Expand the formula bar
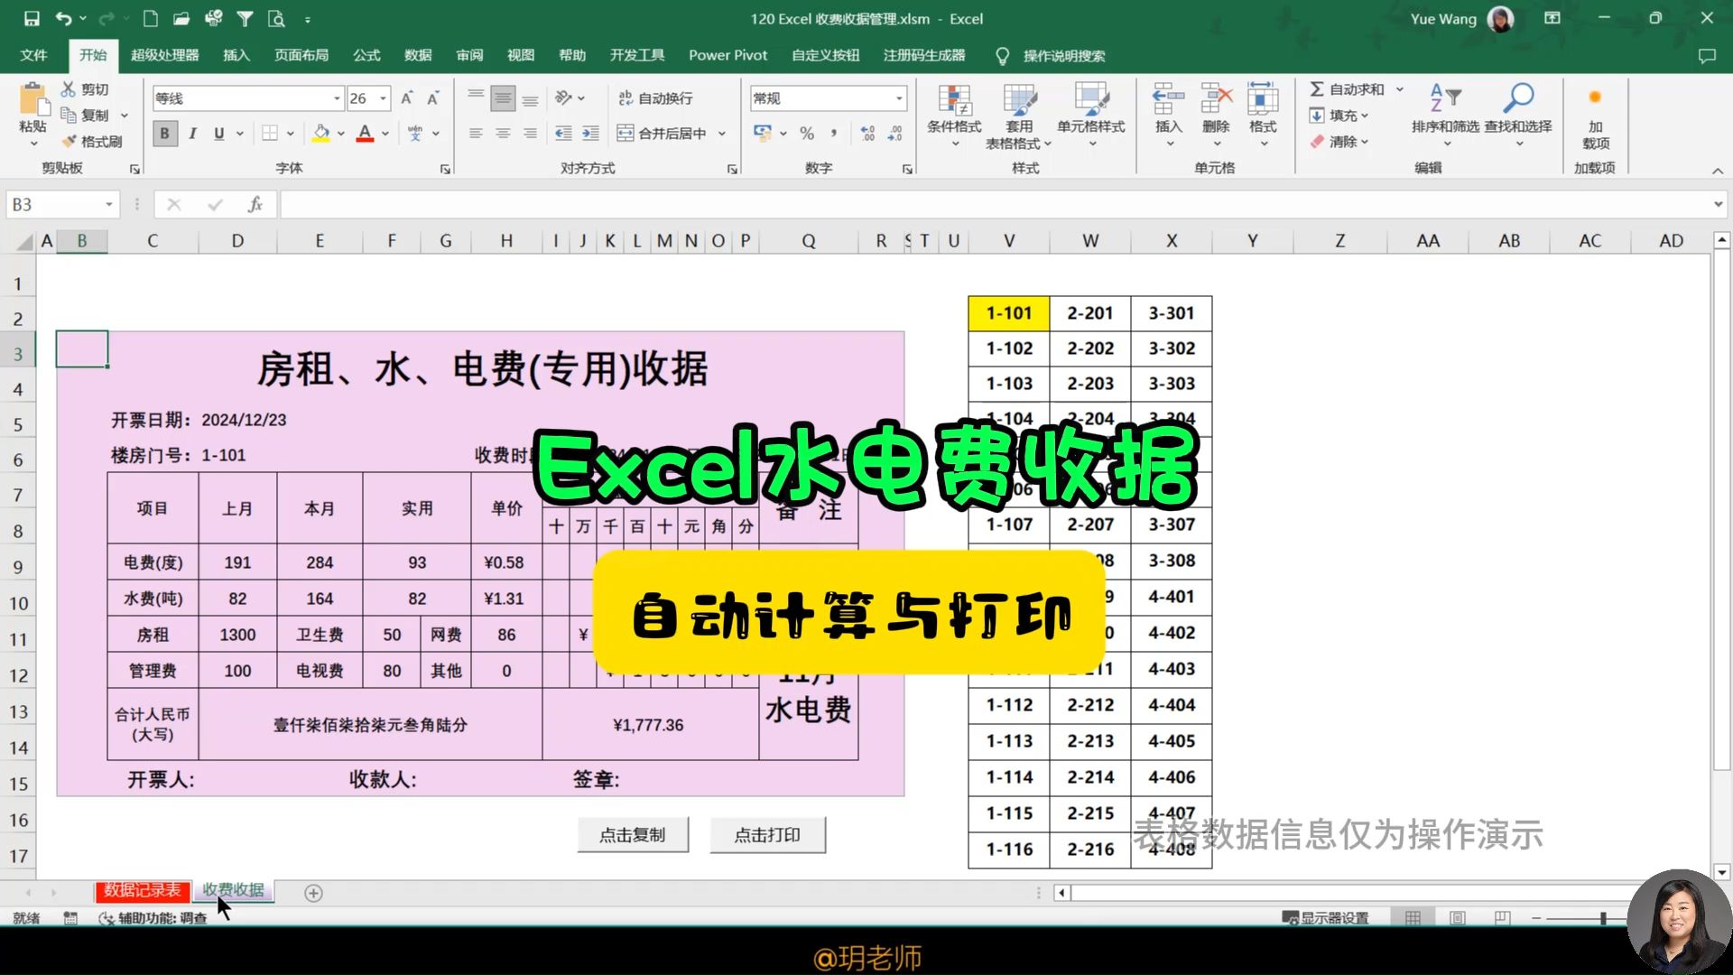The height and width of the screenshot is (975, 1733). coord(1718,205)
